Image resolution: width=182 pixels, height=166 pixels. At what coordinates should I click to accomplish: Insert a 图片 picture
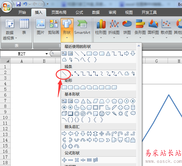pos(41,27)
